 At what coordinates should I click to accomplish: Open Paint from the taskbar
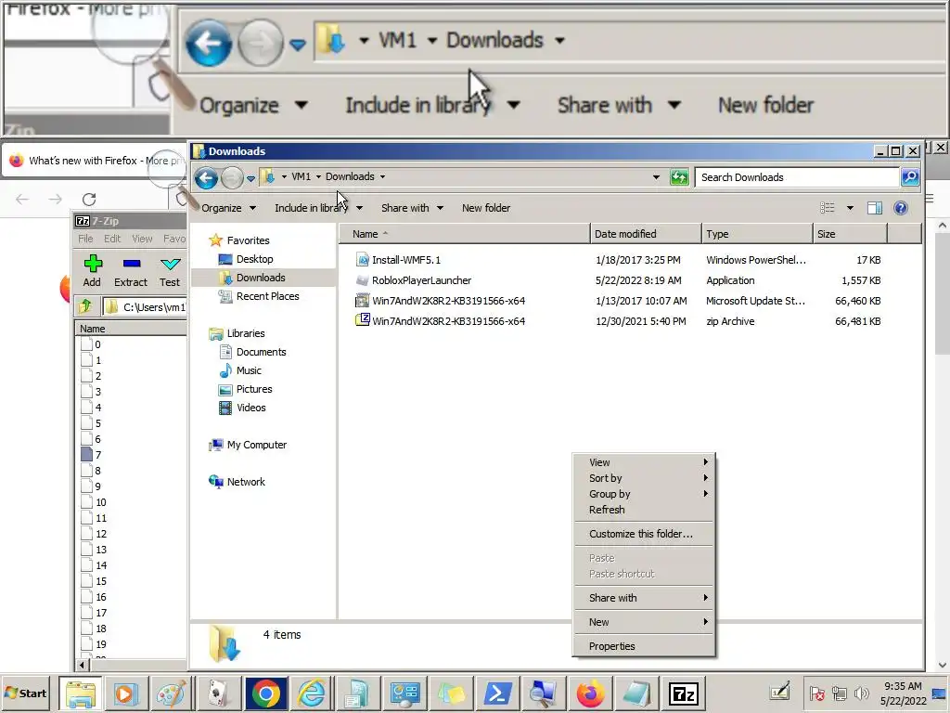pyautogui.click(x=172, y=694)
